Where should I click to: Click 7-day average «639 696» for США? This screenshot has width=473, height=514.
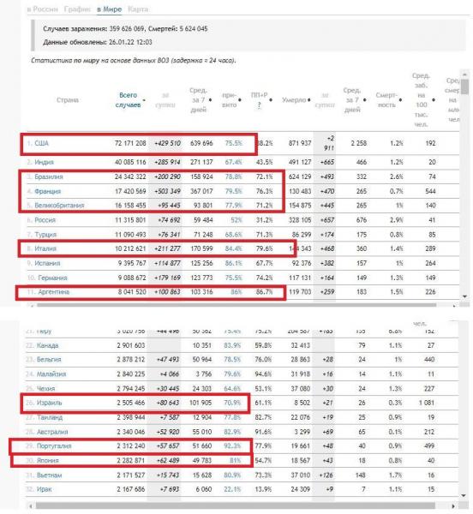201,143
